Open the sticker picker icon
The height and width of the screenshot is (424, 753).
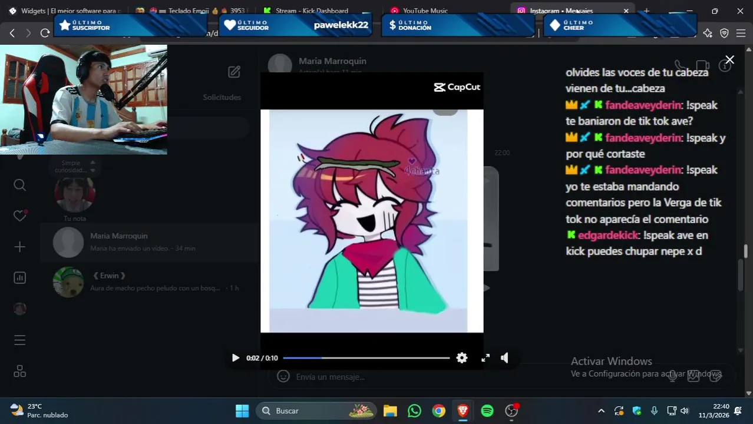click(x=715, y=376)
